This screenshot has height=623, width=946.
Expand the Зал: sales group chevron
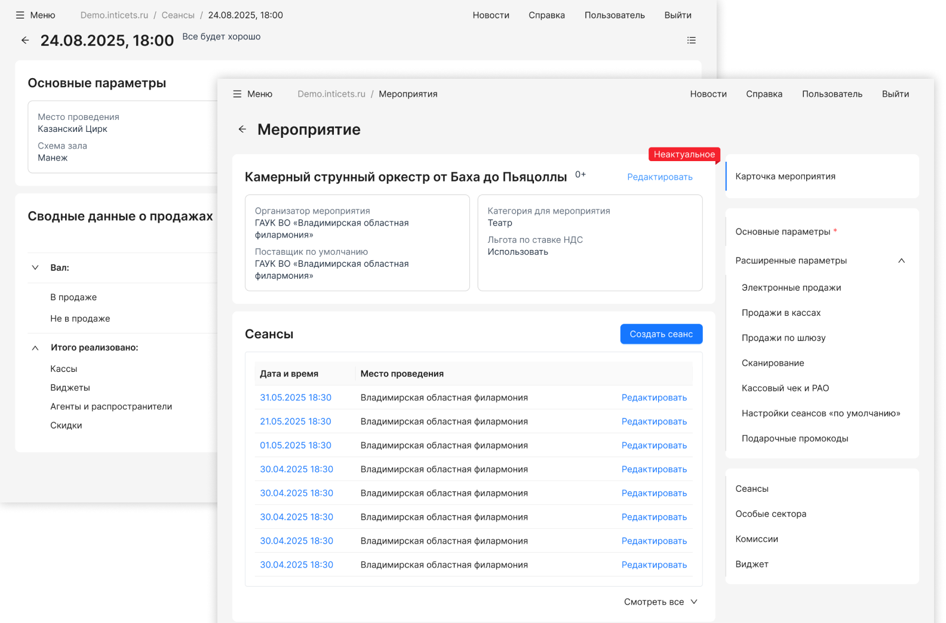coord(35,267)
